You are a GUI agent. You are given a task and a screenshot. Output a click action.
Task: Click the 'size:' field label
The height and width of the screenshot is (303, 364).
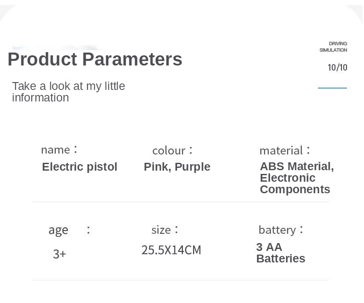coord(164,230)
